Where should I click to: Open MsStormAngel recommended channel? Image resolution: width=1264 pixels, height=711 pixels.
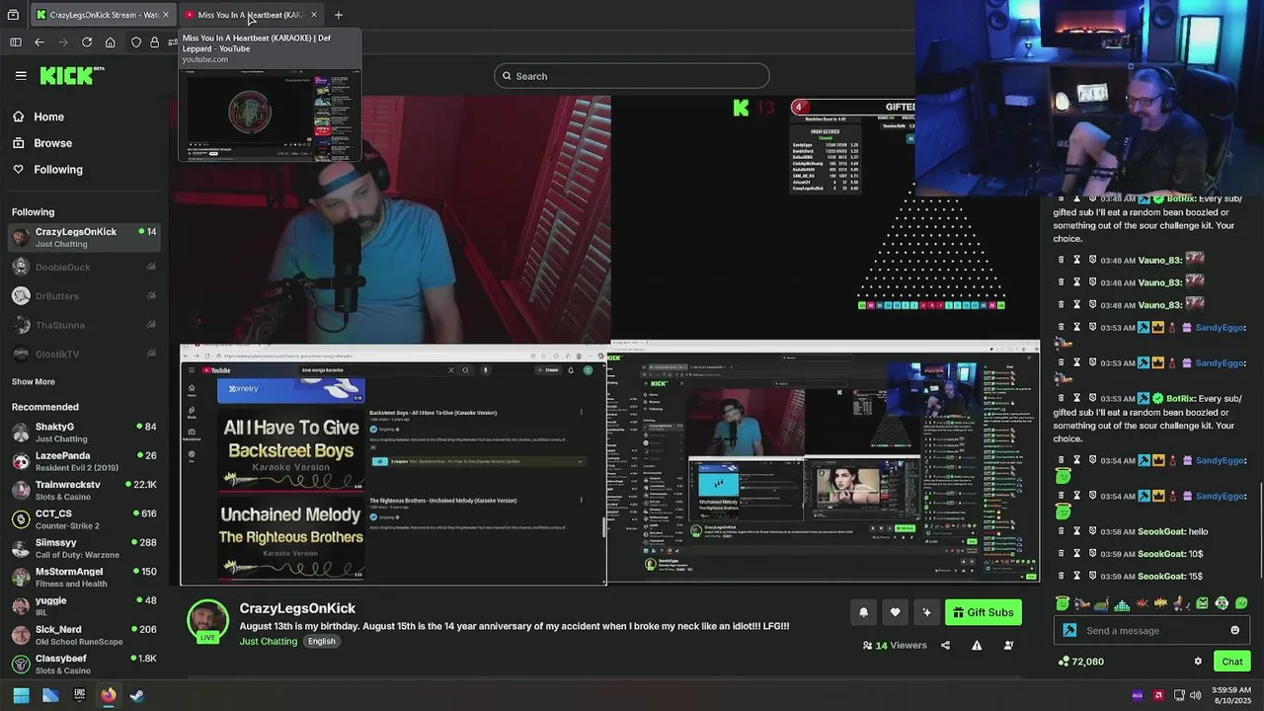(84, 577)
